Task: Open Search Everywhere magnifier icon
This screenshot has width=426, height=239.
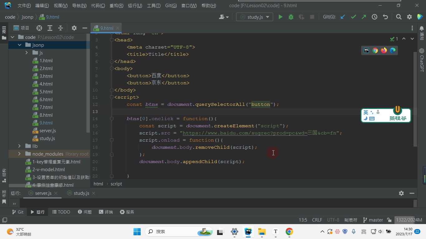Action: [399, 17]
